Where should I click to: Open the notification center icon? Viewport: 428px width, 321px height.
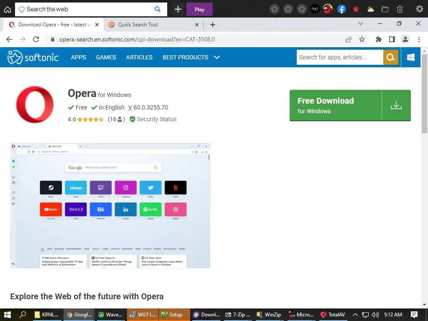coord(414,315)
